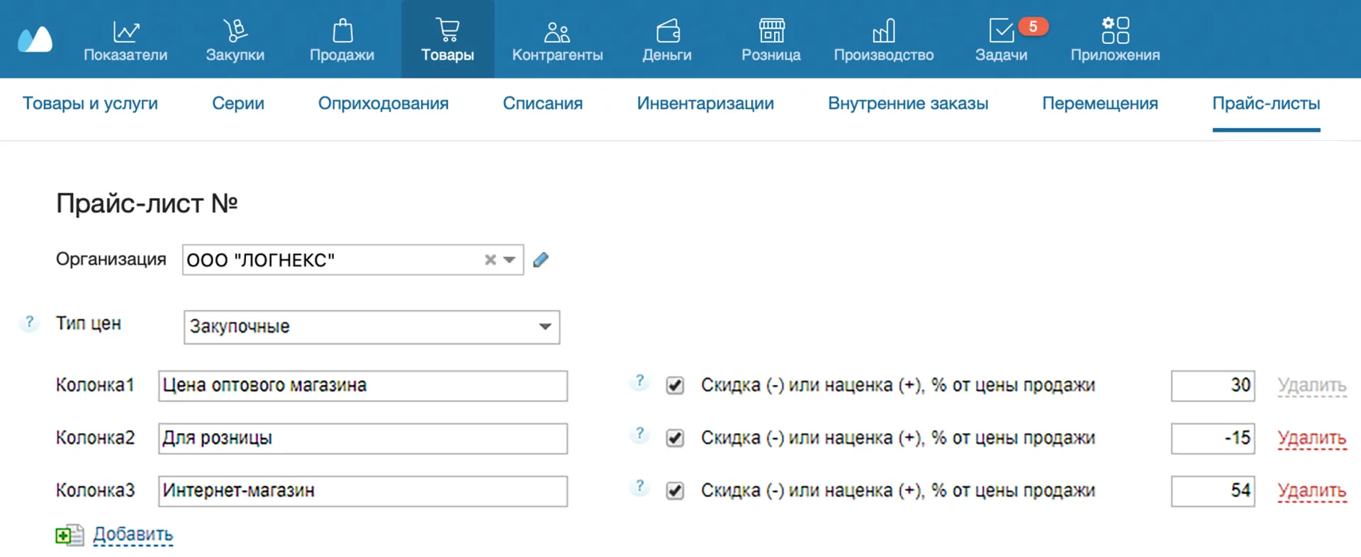Click the green add-column icon
This screenshot has width=1361, height=557.
coord(69,535)
